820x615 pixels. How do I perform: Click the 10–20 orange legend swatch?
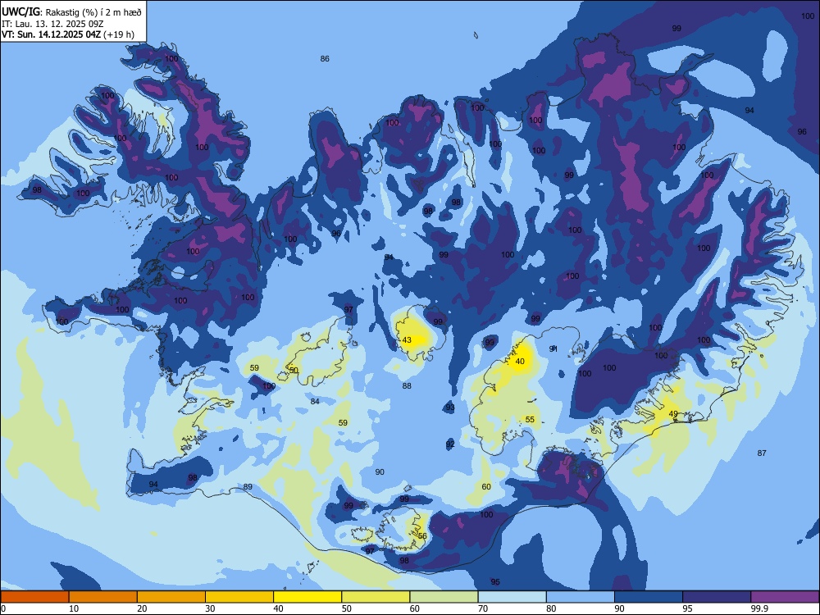[x=103, y=597]
